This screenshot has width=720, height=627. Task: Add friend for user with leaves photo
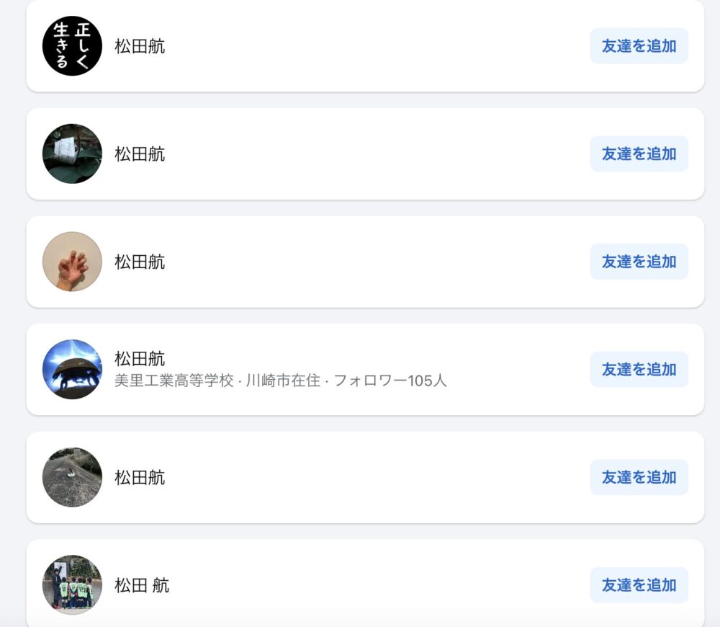639,154
